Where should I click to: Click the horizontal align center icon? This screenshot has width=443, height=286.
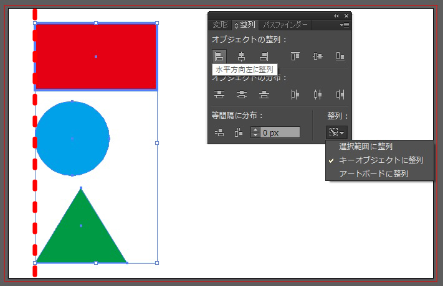(241, 57)
